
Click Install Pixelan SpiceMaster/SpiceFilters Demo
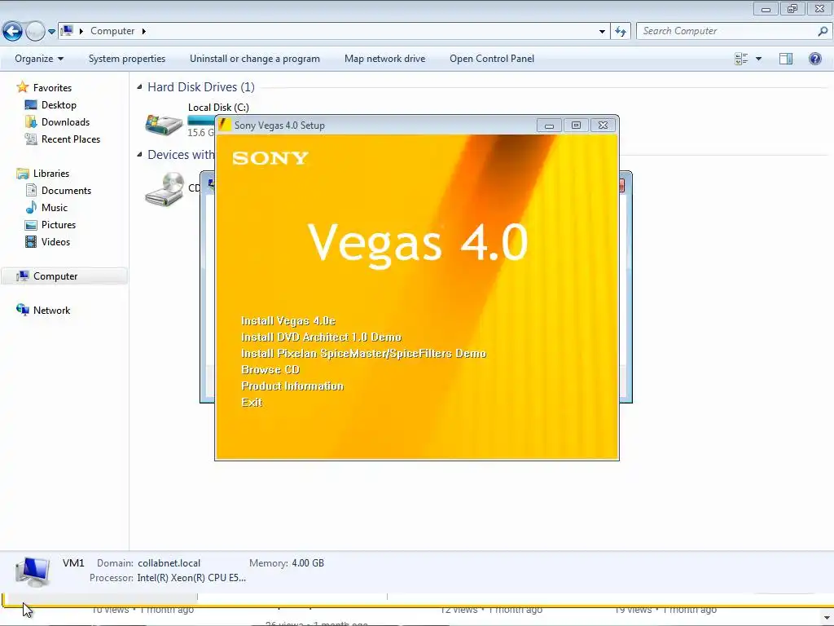coord(364,354)
